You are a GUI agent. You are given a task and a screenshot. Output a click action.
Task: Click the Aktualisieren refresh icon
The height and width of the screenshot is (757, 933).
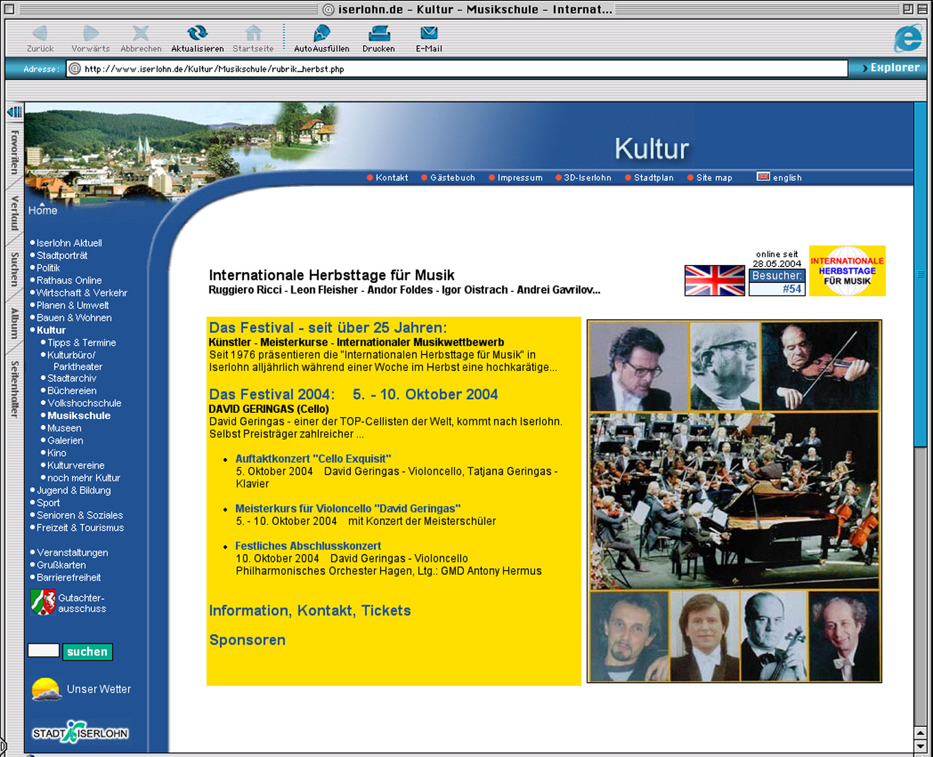point(197,34)
